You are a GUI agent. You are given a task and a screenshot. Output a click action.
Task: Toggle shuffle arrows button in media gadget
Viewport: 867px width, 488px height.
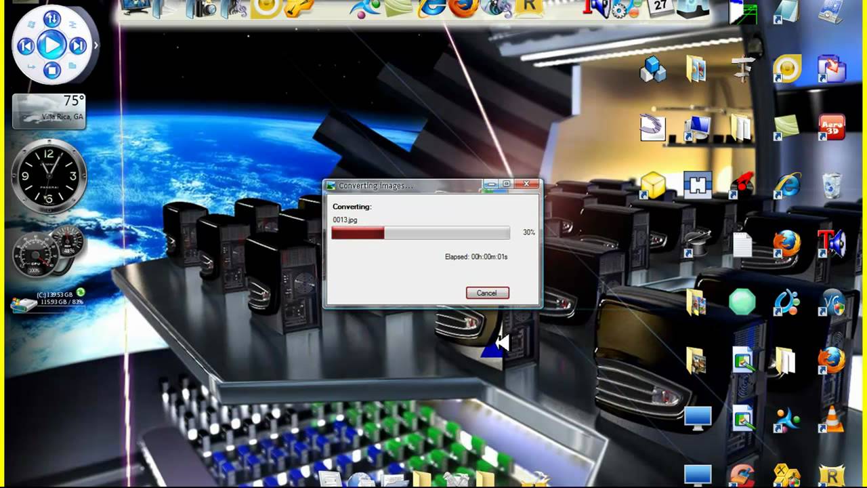[51, 19]
